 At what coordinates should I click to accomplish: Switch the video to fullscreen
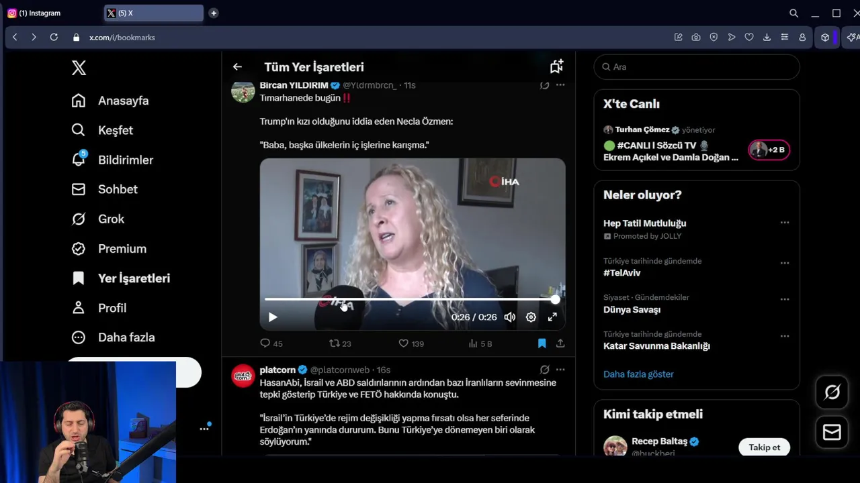552,317
